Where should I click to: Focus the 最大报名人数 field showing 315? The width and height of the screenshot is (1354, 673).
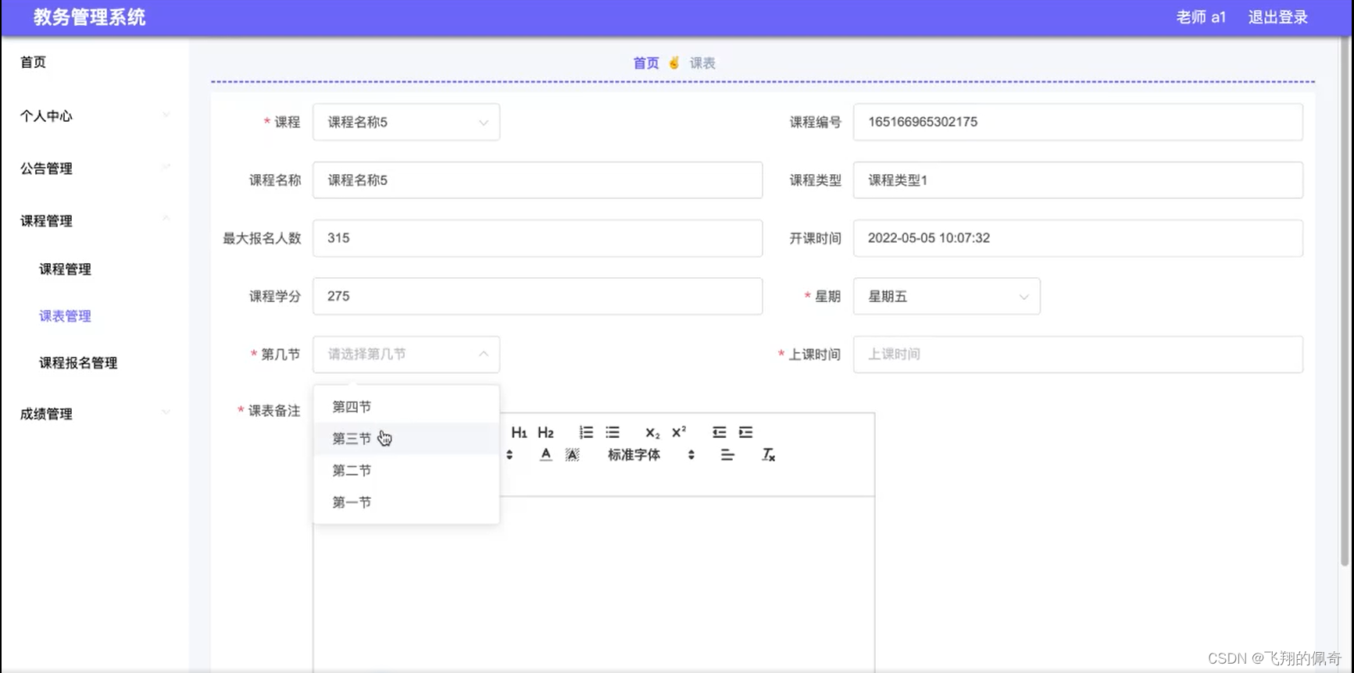coord(538,238)
